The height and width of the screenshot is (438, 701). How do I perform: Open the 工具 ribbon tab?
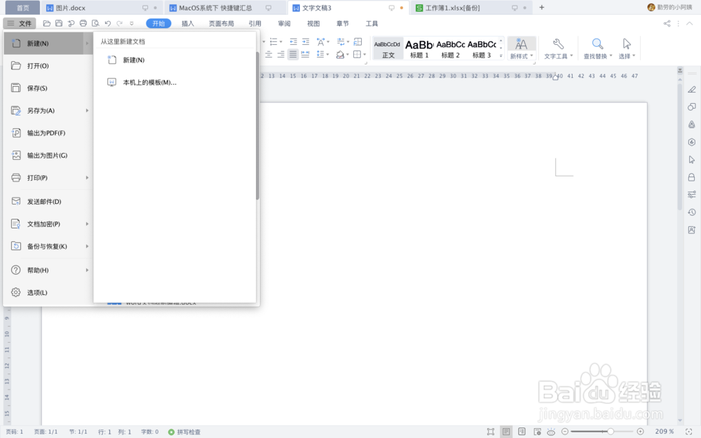372,23
